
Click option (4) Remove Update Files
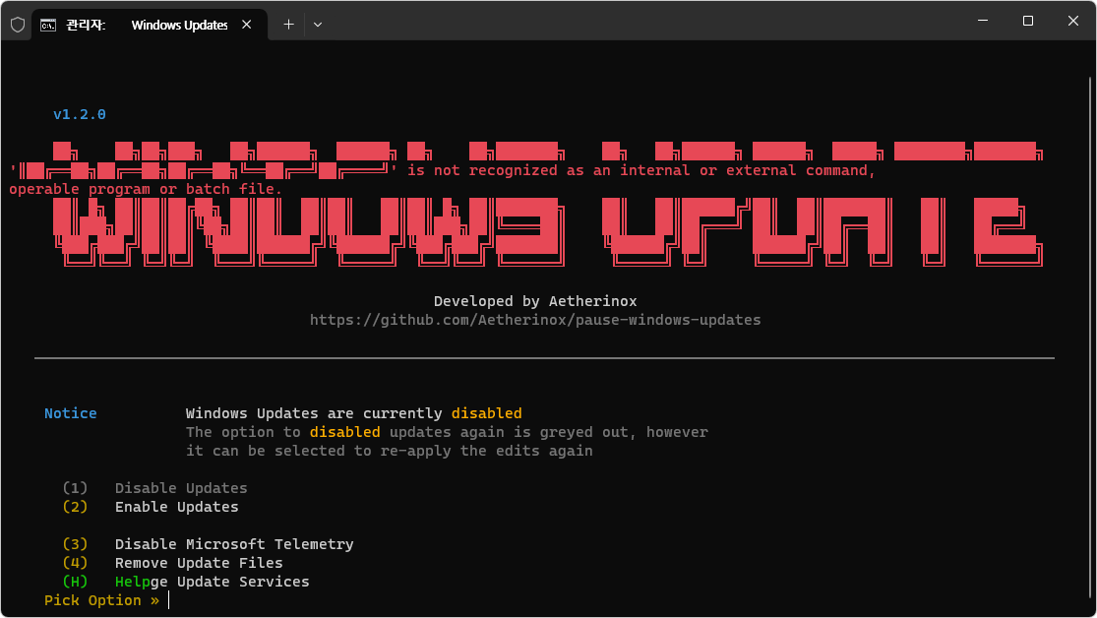click(x=173, y=563)
